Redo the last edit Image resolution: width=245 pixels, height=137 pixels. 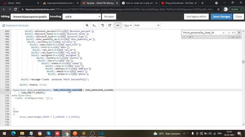pos(110,25)
